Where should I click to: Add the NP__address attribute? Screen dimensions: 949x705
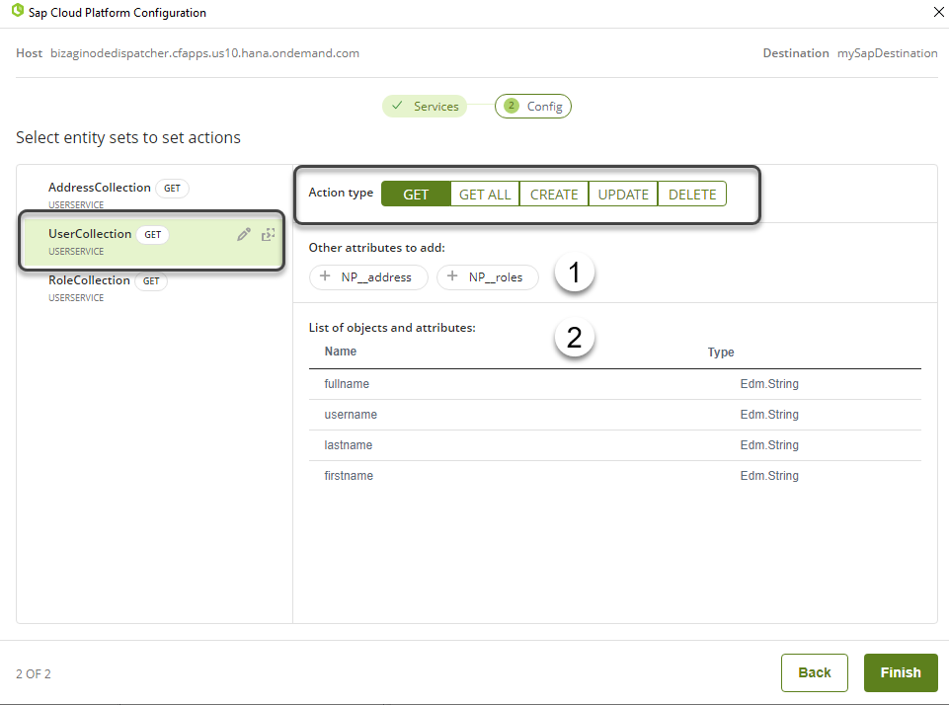click(368, 277)
